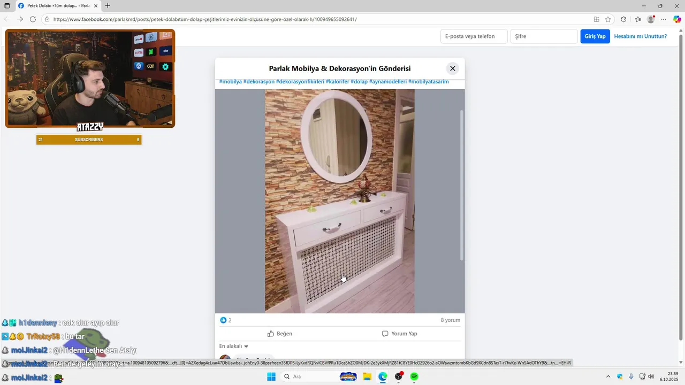Click the Edge back navigation arrow
This screenshot has height=385, width=685.
pos(7,19)
